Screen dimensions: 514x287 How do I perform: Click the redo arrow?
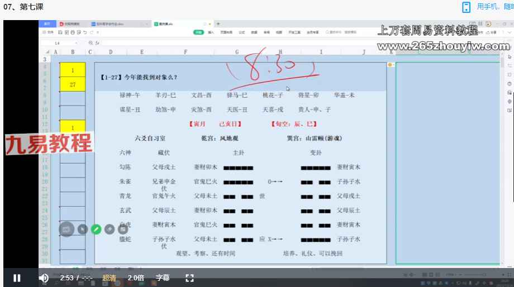(92, 32)
